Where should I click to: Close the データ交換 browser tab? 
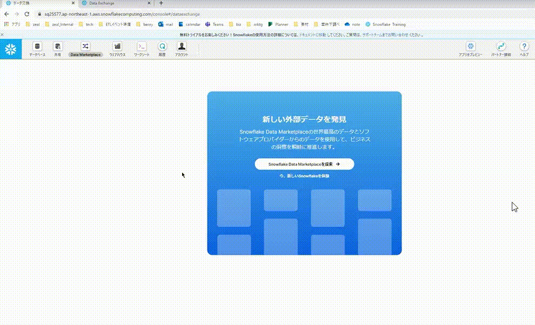coord(73,3)
